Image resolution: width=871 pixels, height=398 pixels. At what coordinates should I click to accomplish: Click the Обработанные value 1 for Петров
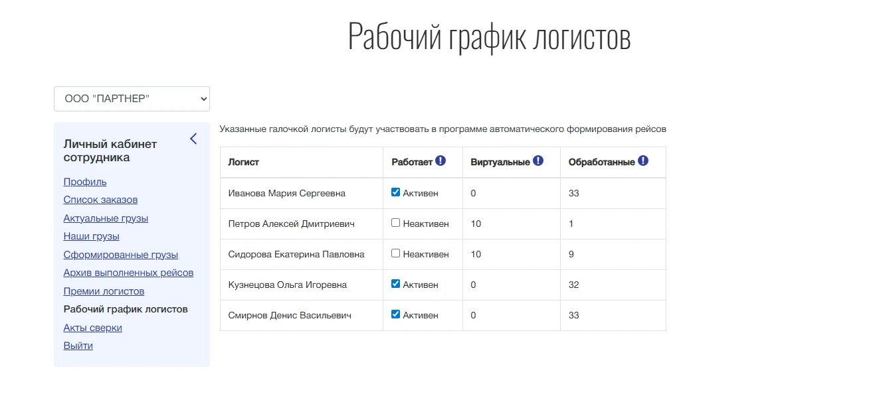(x=571, y=224)
